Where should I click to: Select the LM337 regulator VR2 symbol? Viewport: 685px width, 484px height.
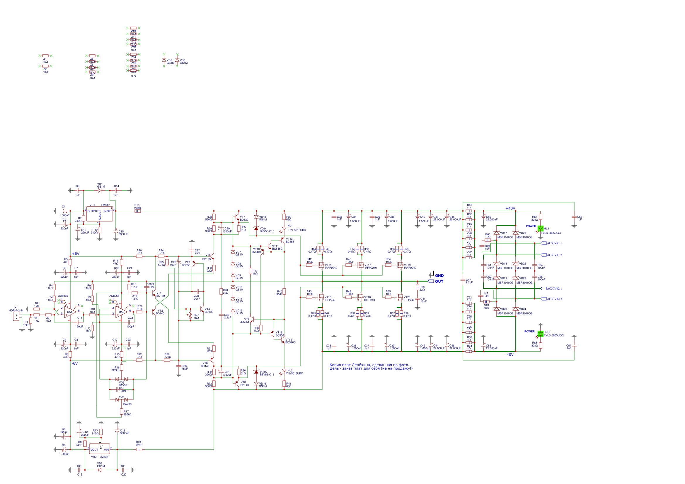(100, 449)
